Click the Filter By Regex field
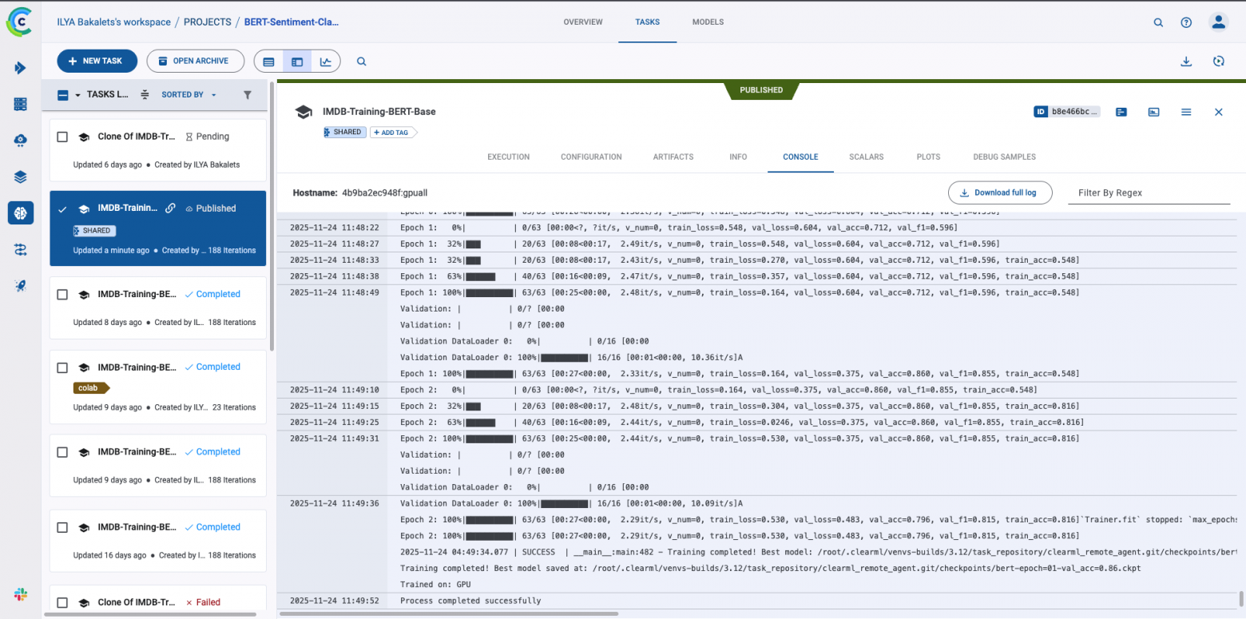The height and width of the screenshot is (619, 1246). (1149, 192)
